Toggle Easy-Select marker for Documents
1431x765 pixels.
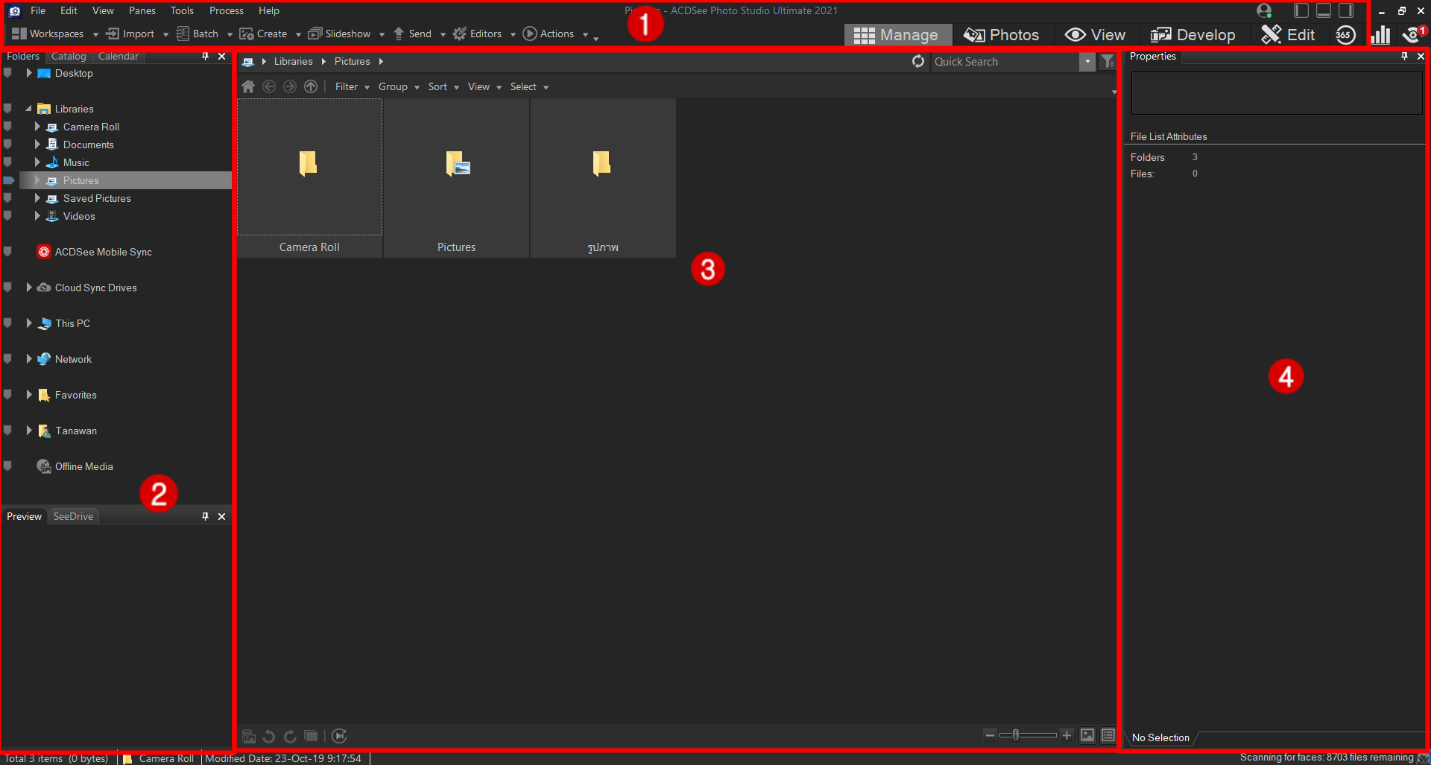[7, 145]
